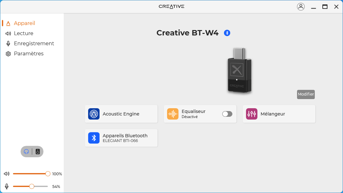Click the playback volume slider handle
The height and width of the screenshot is (193, 343).
[48, 174]
